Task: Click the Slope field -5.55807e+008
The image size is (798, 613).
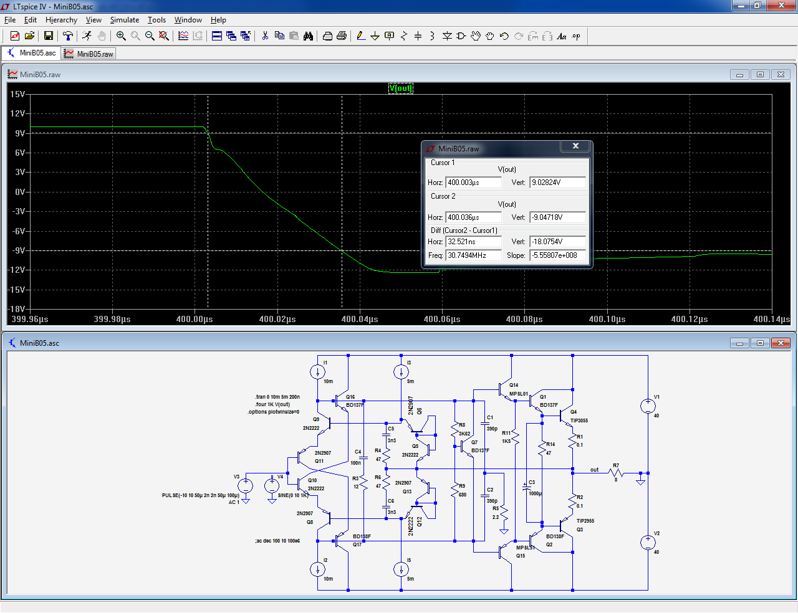Action: coord(558,255)
